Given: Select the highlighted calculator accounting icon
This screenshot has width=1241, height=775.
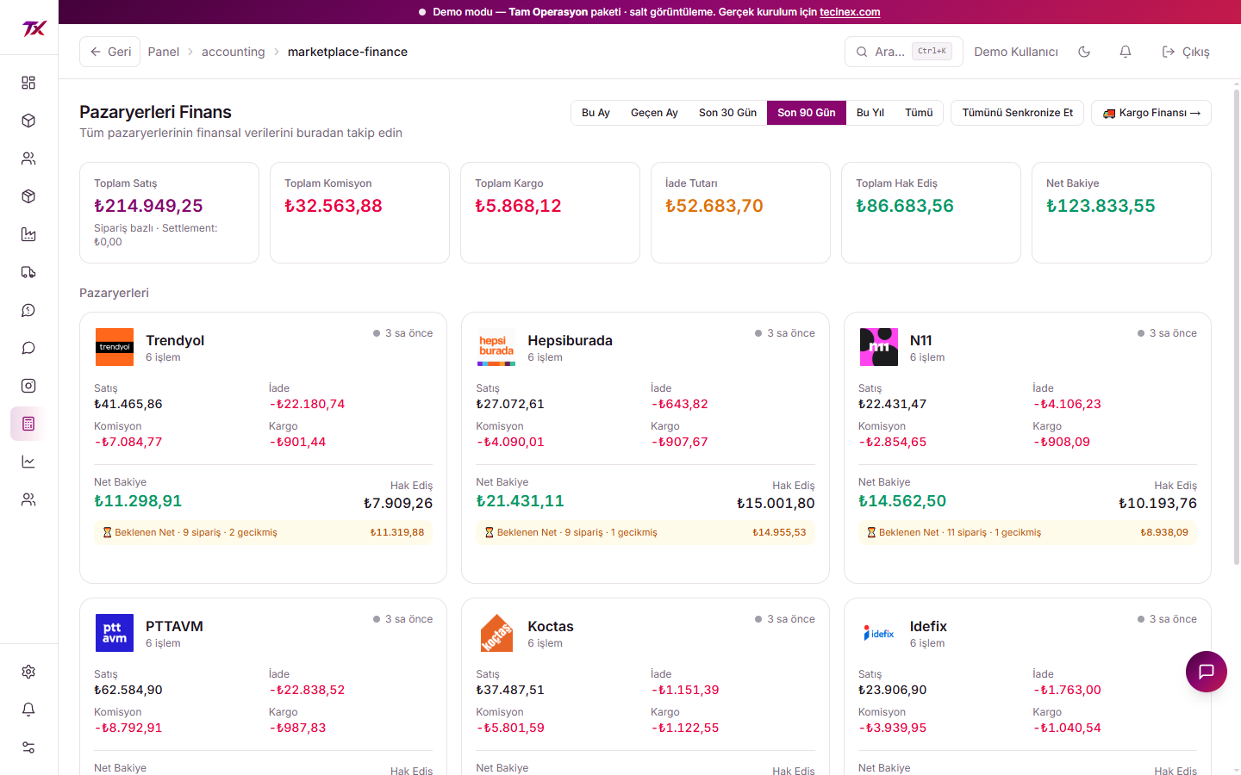Looking at the screenshot, I should 28,424.
